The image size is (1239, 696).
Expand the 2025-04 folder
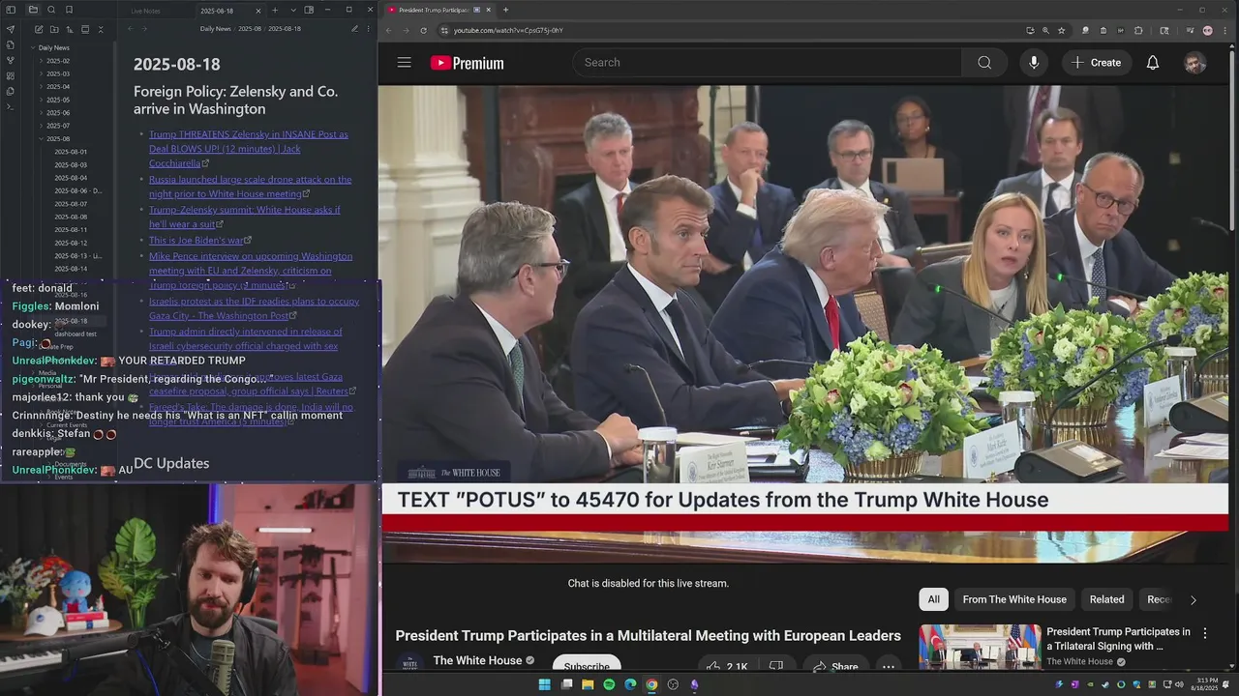tap(58, 87)
